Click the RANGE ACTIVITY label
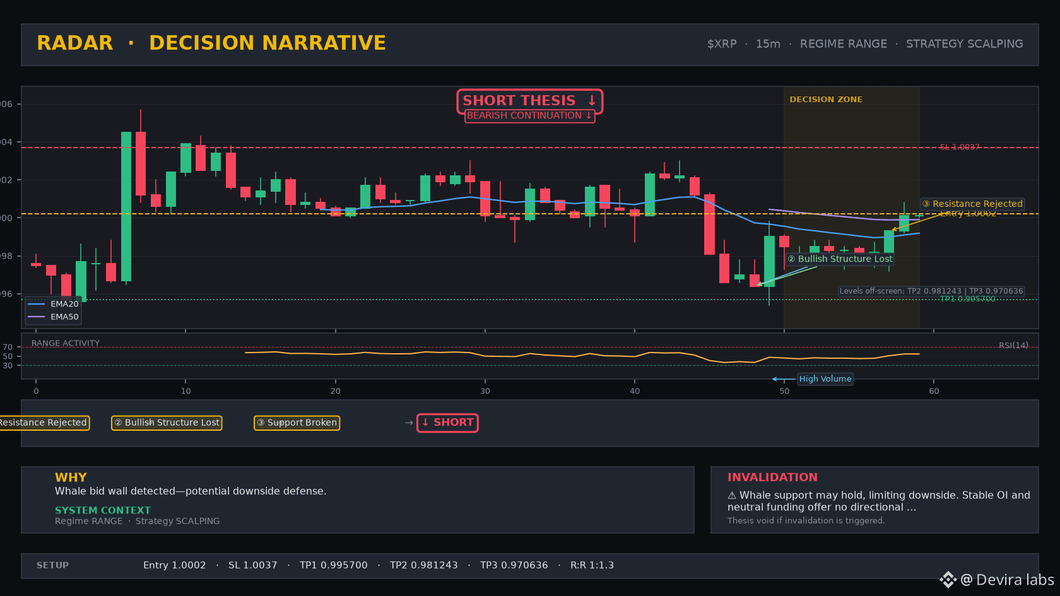 click(66, 343)
